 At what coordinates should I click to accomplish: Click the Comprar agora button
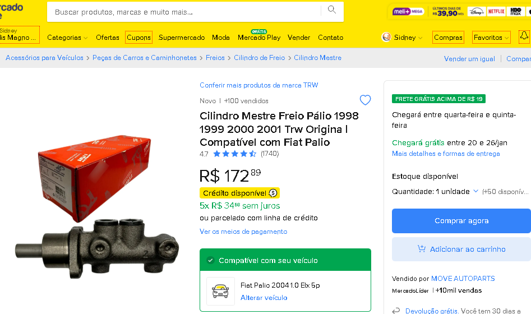461,221
